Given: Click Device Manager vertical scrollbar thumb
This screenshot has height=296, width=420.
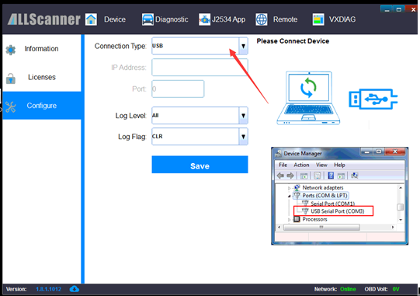Looking at the screenshot, I should click(x=400, y=207).
